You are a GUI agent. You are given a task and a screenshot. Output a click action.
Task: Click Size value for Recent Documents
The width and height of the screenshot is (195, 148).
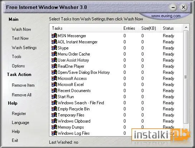142,91
